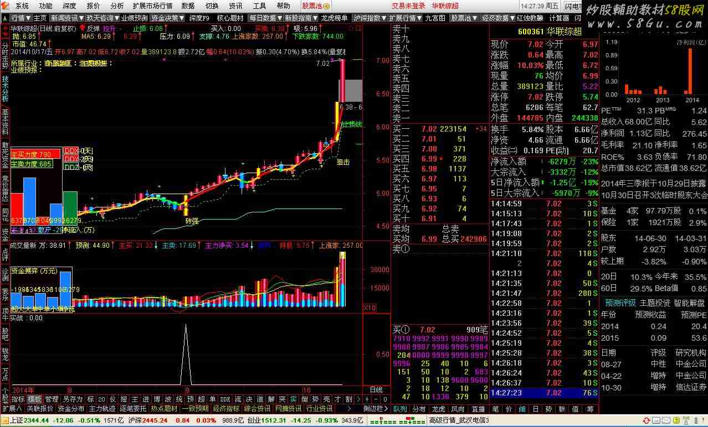Select the 14:27:23 highlighted trade row
Screen dimensions: 708x427
pos(545,393)
